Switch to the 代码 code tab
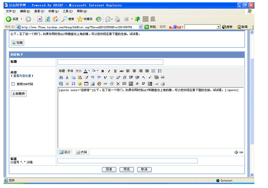This screenshot has height=188, width=268. pyautogui.click(x=81, y=152)
